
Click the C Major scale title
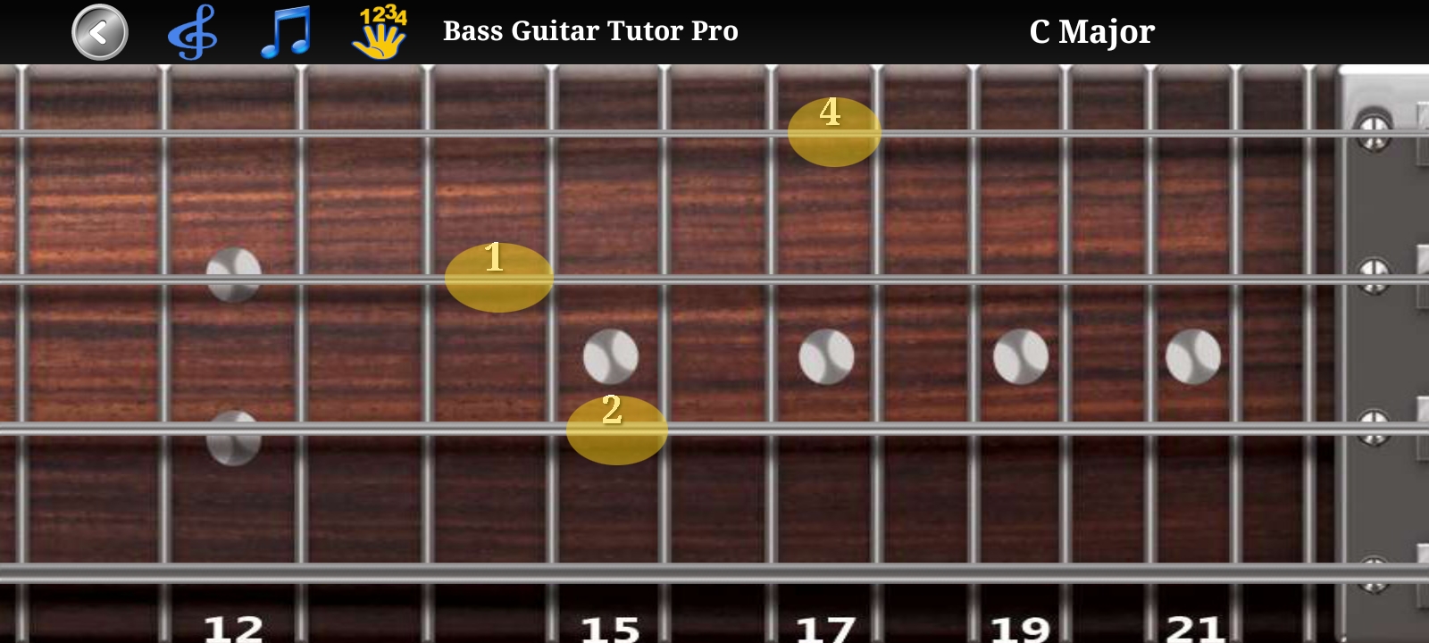[1091, 32]
